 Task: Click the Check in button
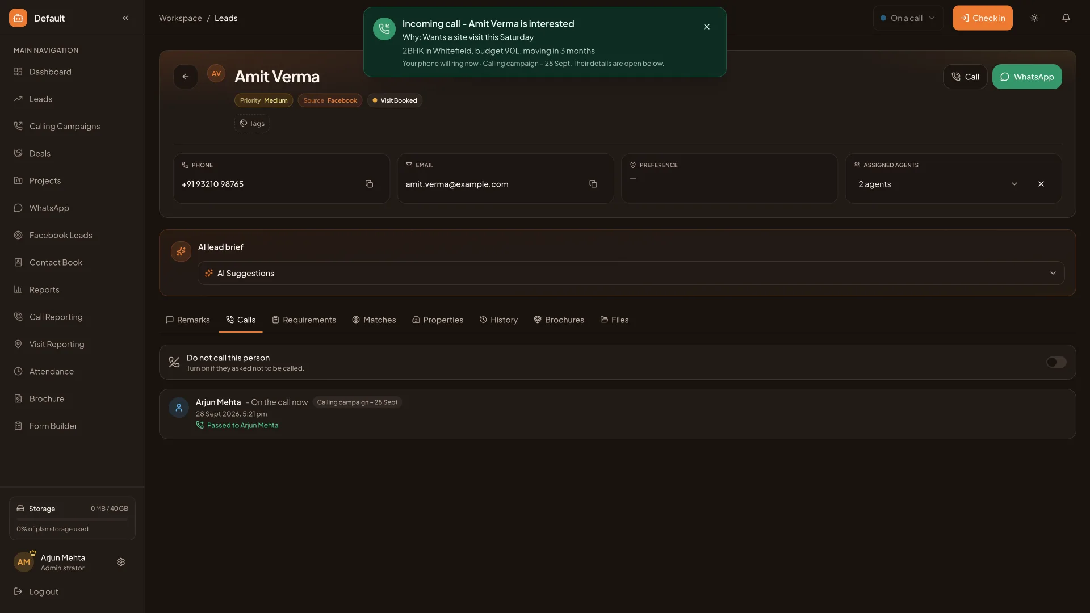coord(982,18)
